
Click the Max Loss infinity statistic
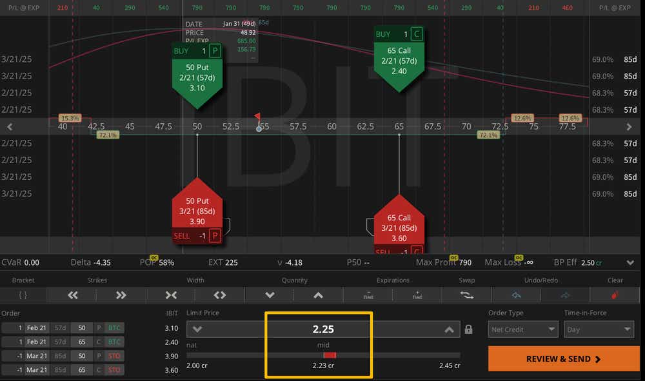point(509,262)
